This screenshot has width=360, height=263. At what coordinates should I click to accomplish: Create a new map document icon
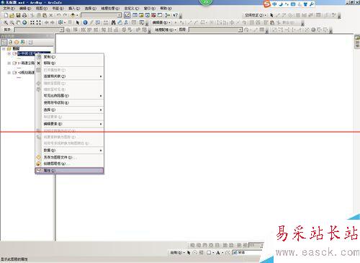(x=6, y=15)
